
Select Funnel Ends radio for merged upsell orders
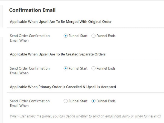pyautogui.click(x=93, y=36)
